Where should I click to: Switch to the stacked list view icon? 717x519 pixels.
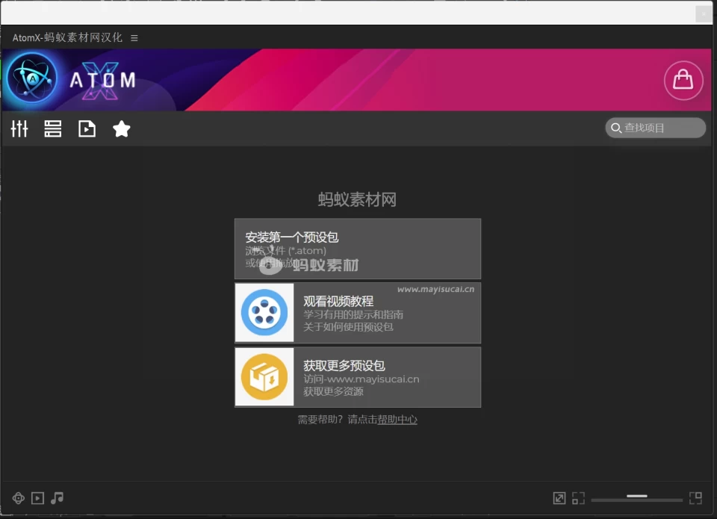(53, 129)
